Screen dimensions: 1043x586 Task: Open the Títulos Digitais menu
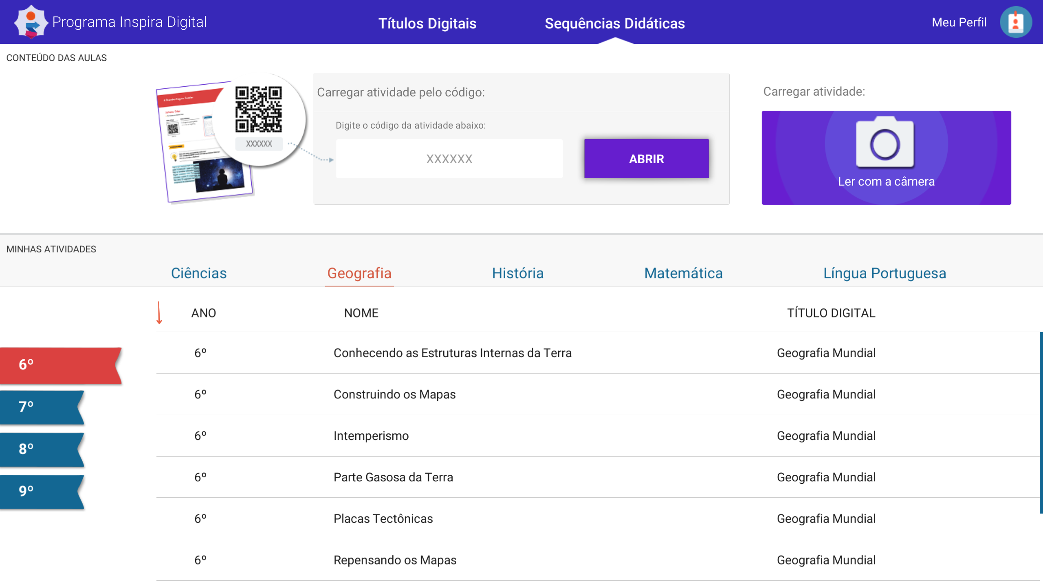click(x=427, y=23)
